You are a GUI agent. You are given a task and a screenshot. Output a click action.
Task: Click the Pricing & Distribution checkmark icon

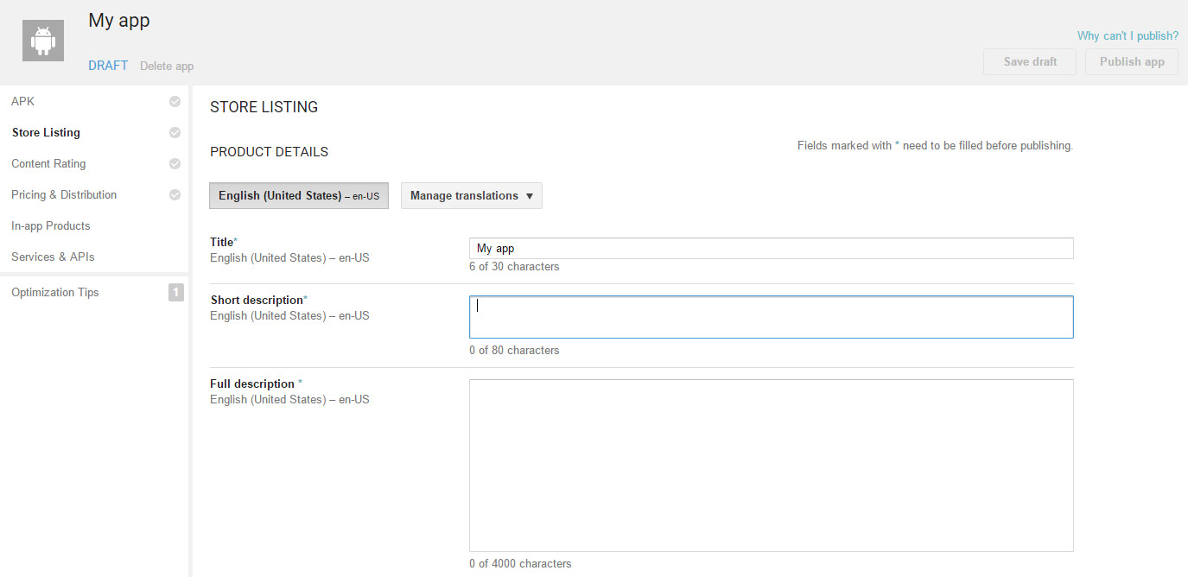pyautogui.click(x=175, y=195)
